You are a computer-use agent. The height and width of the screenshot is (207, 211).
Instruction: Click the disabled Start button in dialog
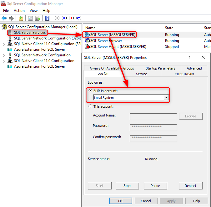pyautogui.click(x=100, y=186)
